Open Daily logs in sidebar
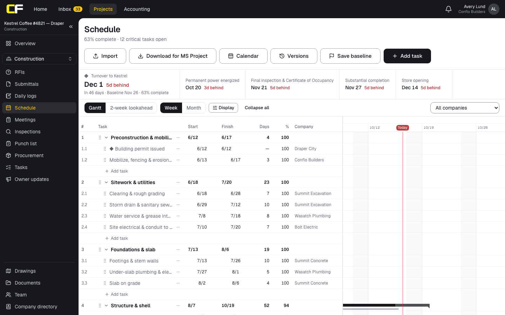 click(x=39, y=96)
